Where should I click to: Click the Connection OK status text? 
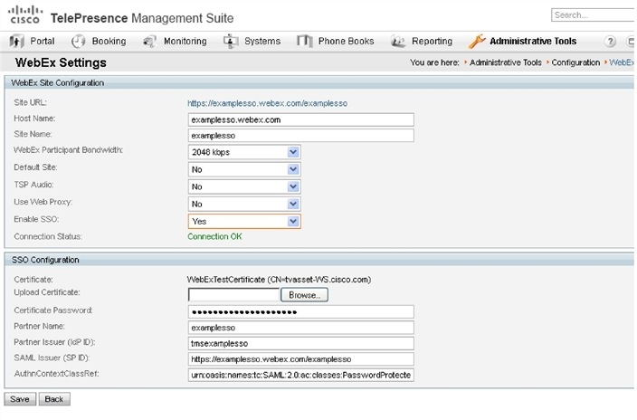click(x=214, y=236)
